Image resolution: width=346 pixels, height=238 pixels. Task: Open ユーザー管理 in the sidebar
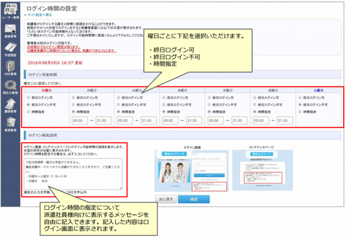pyautogui.click(x=11, y=11)
